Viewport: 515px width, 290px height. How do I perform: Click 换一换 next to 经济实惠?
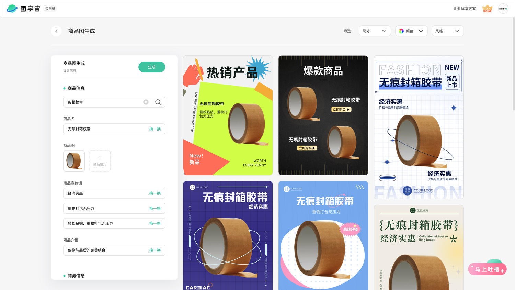(x=155, y=193)
